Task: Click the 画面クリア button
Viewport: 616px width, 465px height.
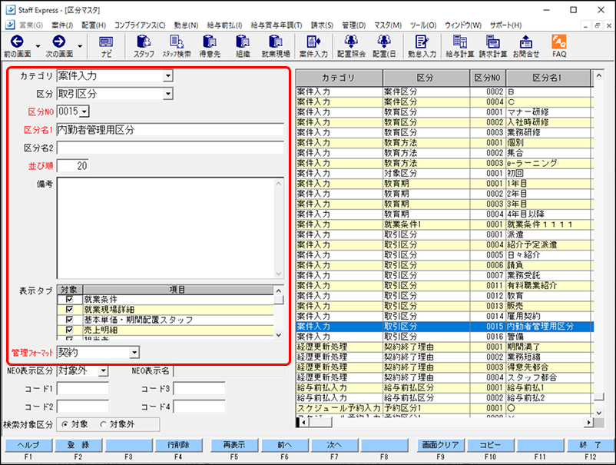Action: [x=439, y=445]
